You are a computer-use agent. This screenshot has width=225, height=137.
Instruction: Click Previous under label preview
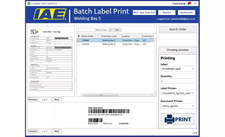pyautogui.click(x=32, y=131)
